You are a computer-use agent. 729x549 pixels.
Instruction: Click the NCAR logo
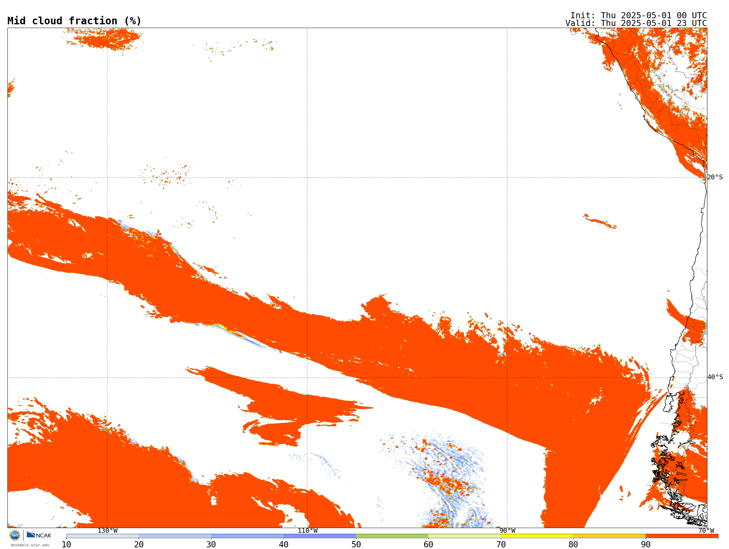point(39,535)
